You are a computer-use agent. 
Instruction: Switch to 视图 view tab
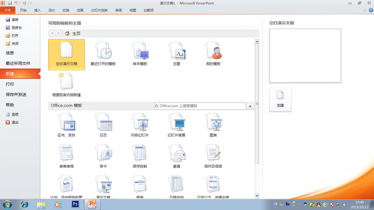click(x=133, y=10)
